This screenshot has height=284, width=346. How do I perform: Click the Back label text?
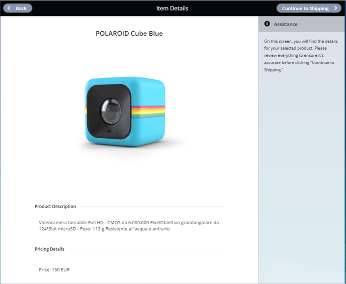21,9
